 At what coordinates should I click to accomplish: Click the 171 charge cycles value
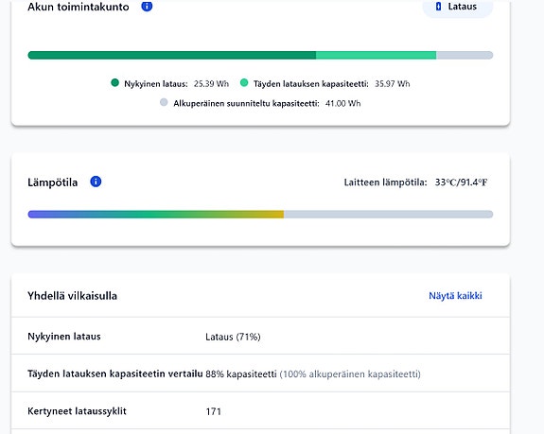pos(214,411)
